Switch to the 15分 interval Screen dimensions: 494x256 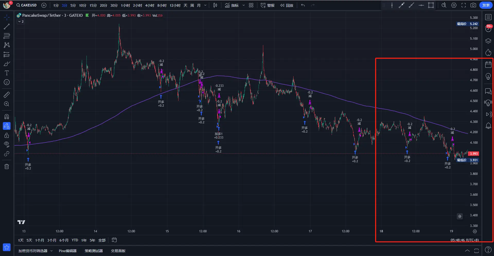point(93,5)
